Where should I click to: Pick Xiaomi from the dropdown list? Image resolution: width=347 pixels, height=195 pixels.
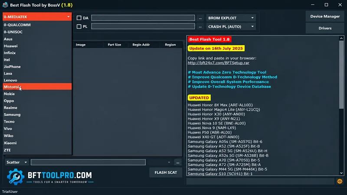coord(37,143)
